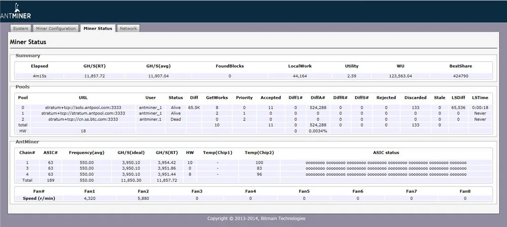Click the Miner Status page heading
The width and height of the screenshot is (507, 227).
coord(28,42)
